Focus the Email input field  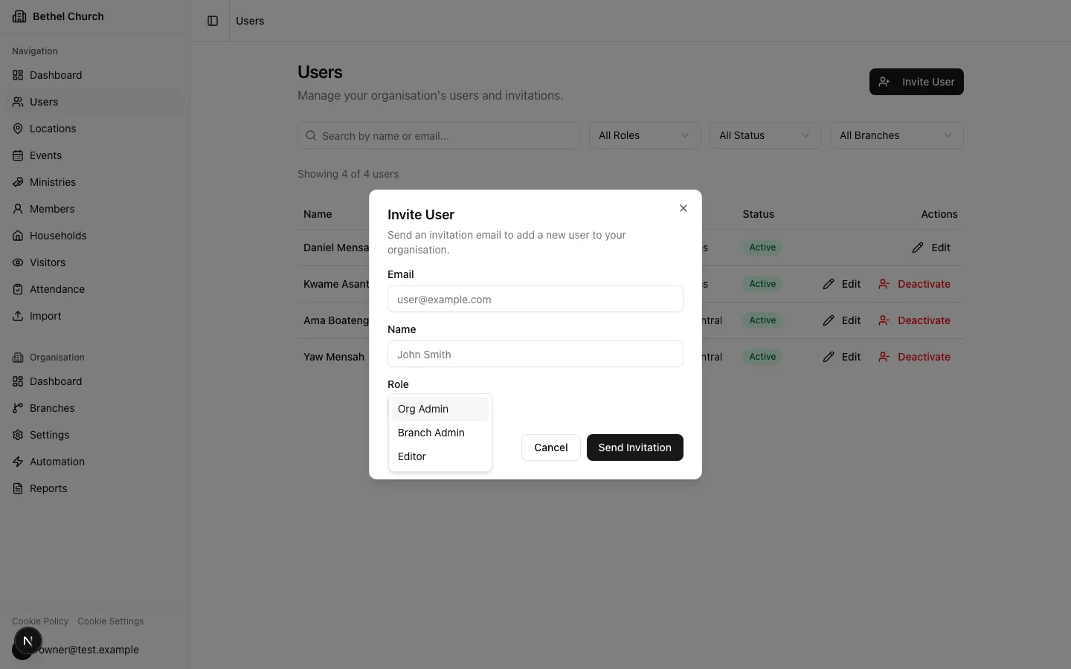535,299
